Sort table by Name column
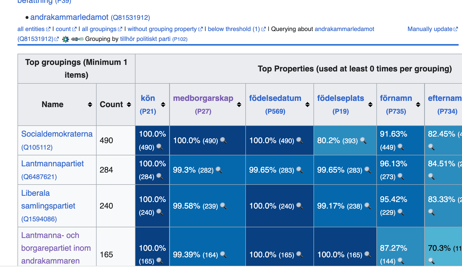Viewport: 462px width, 269px height. click(x=90, y=105)
